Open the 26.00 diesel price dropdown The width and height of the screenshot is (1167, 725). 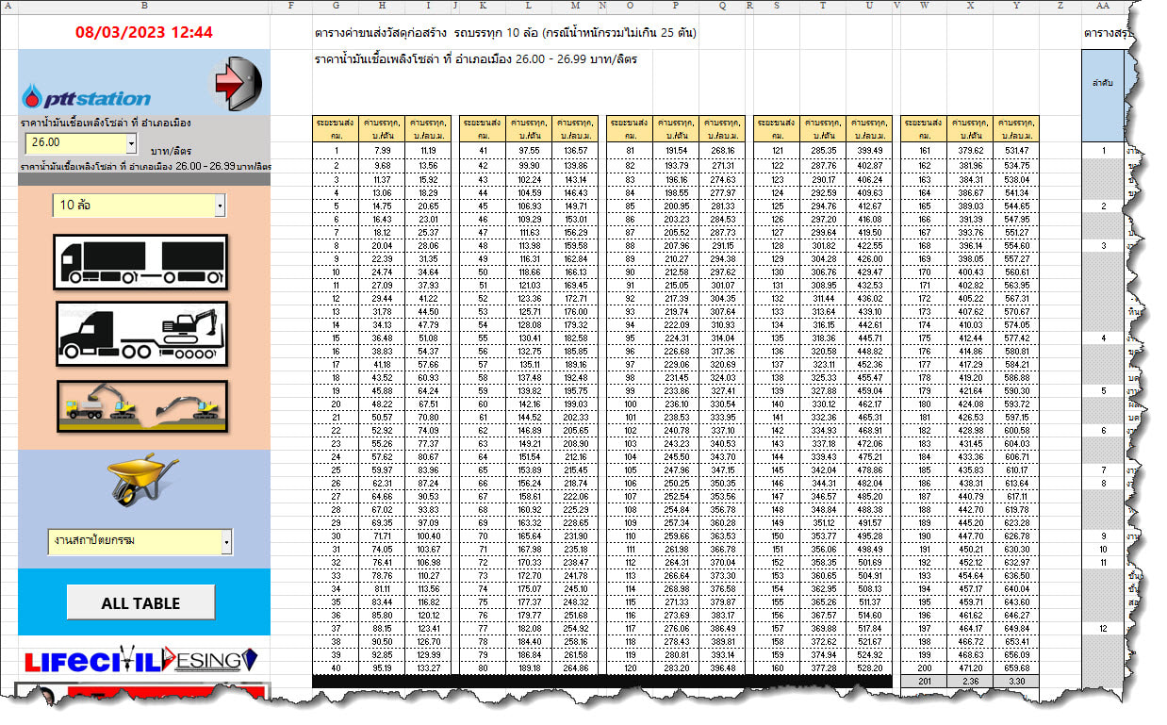[131, 143]
